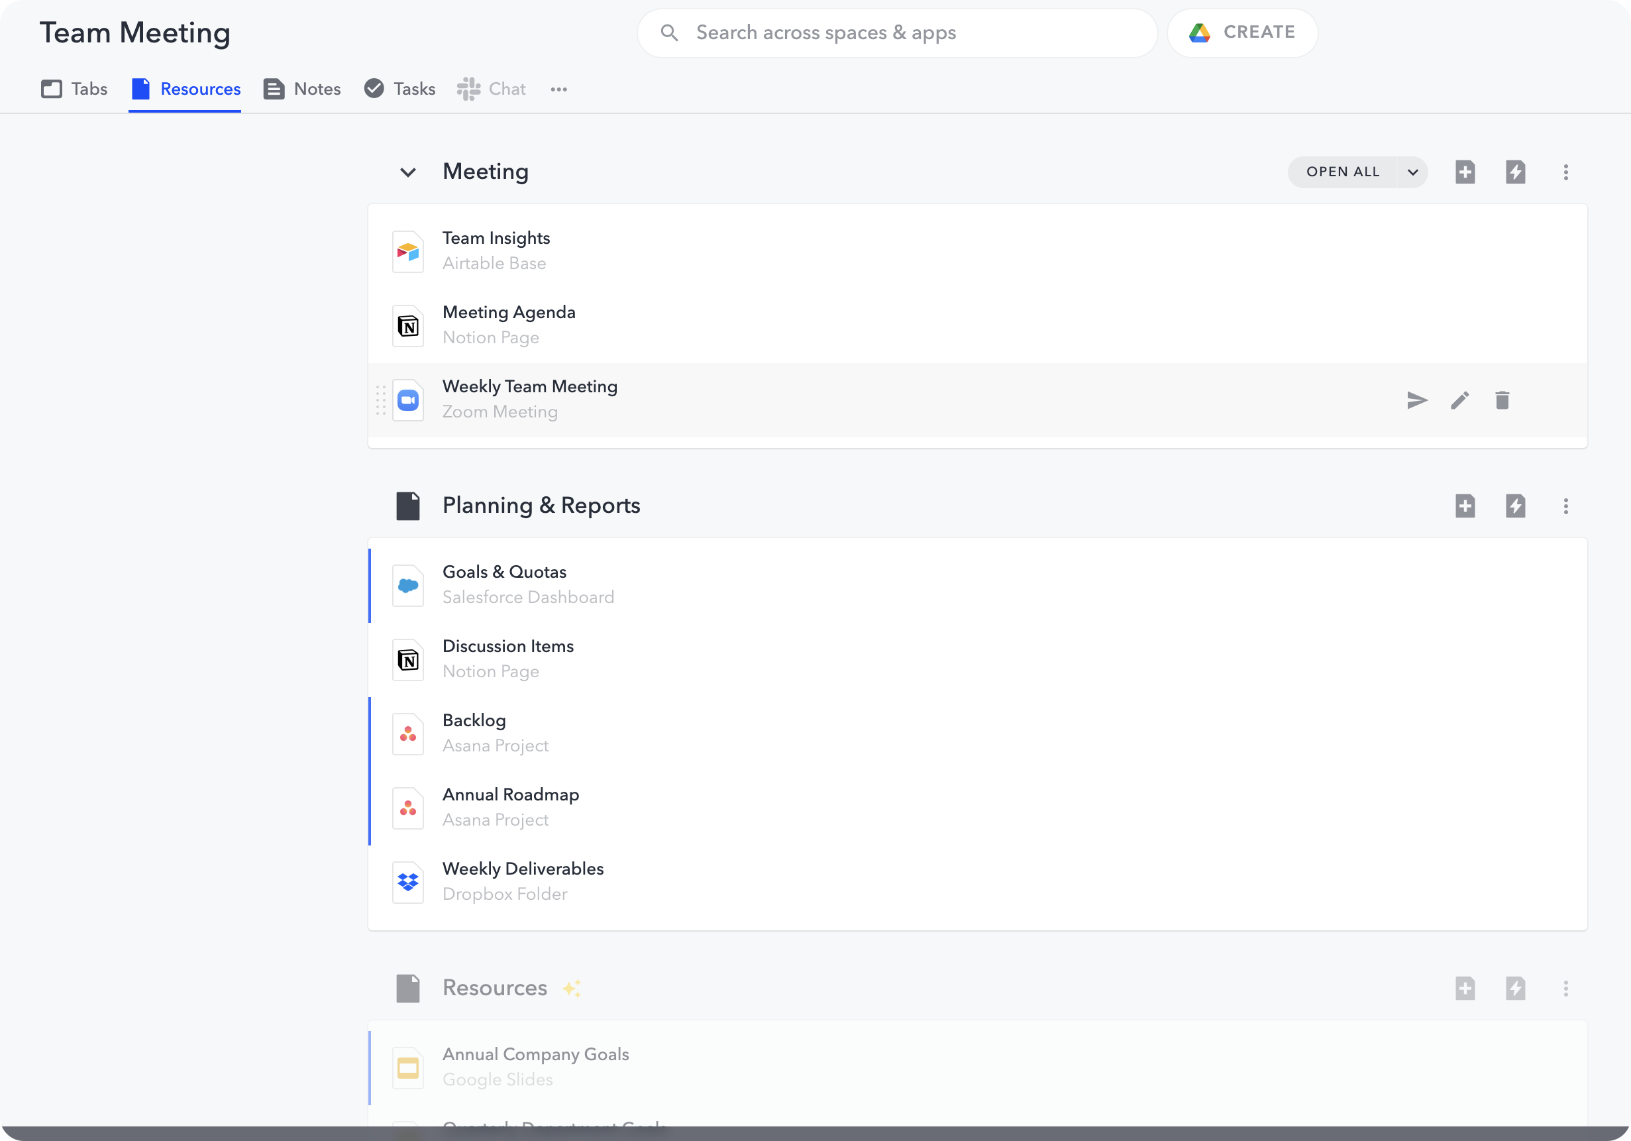
Task: Edit Weekly Team Meeting with pencil icon
Action: tap(1459, 400)
